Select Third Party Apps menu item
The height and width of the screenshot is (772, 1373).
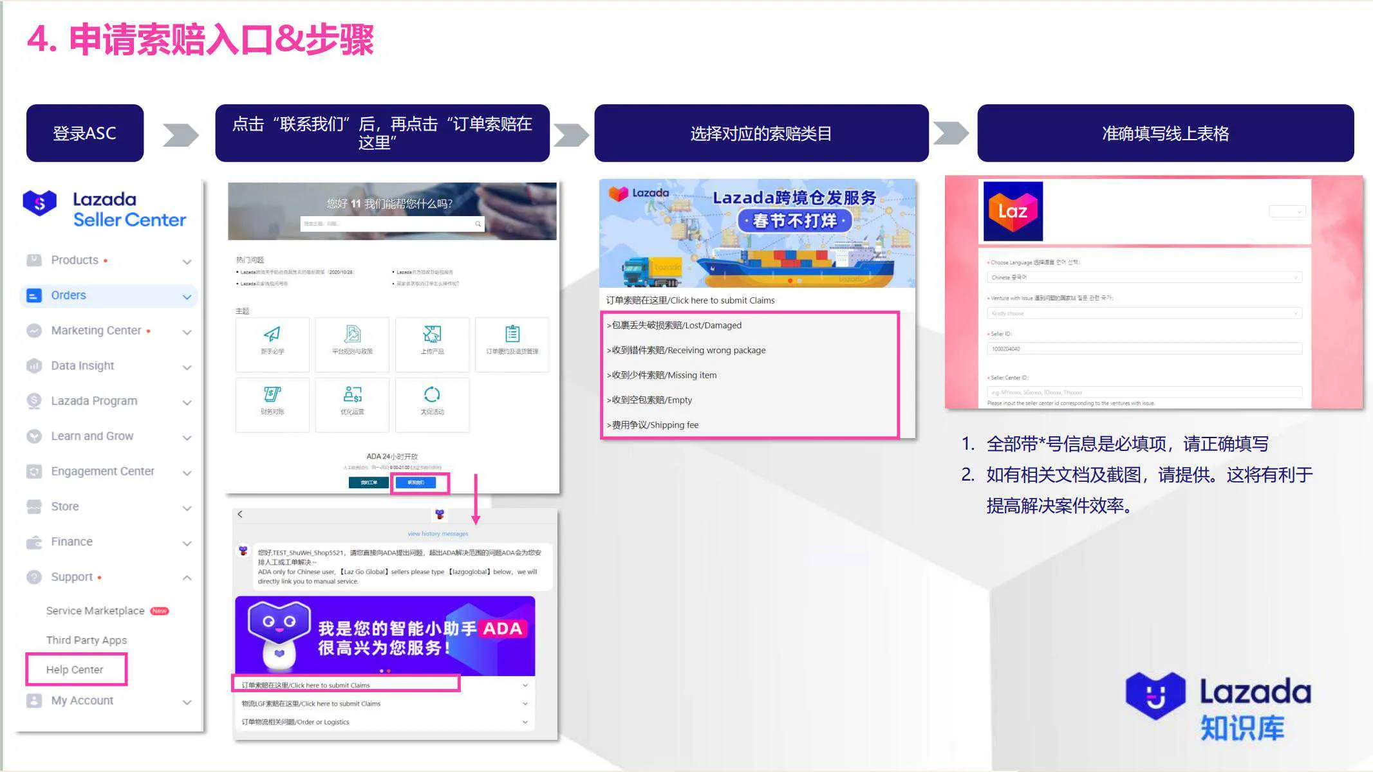point(86,639)
